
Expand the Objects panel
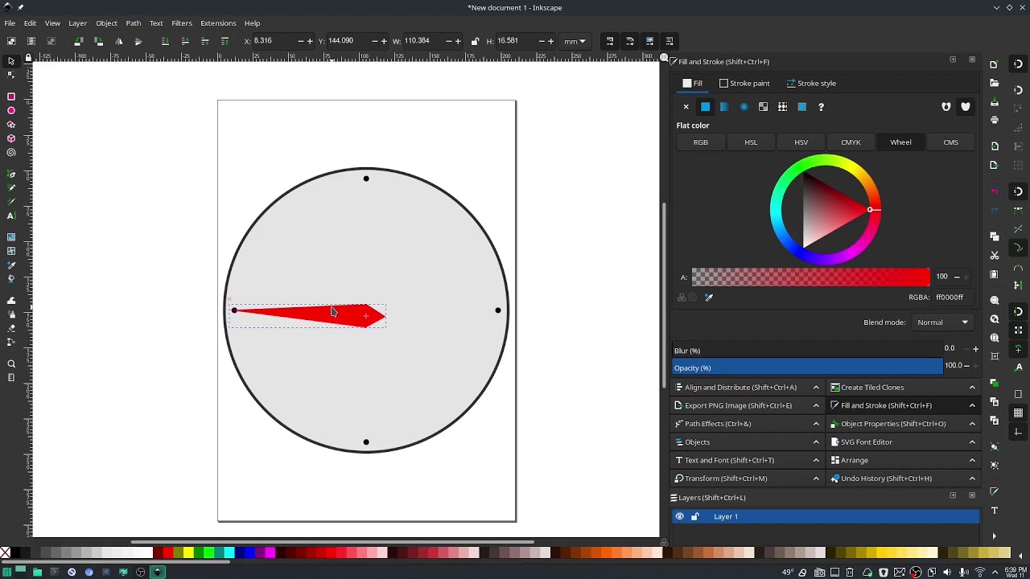pos(747,442)
